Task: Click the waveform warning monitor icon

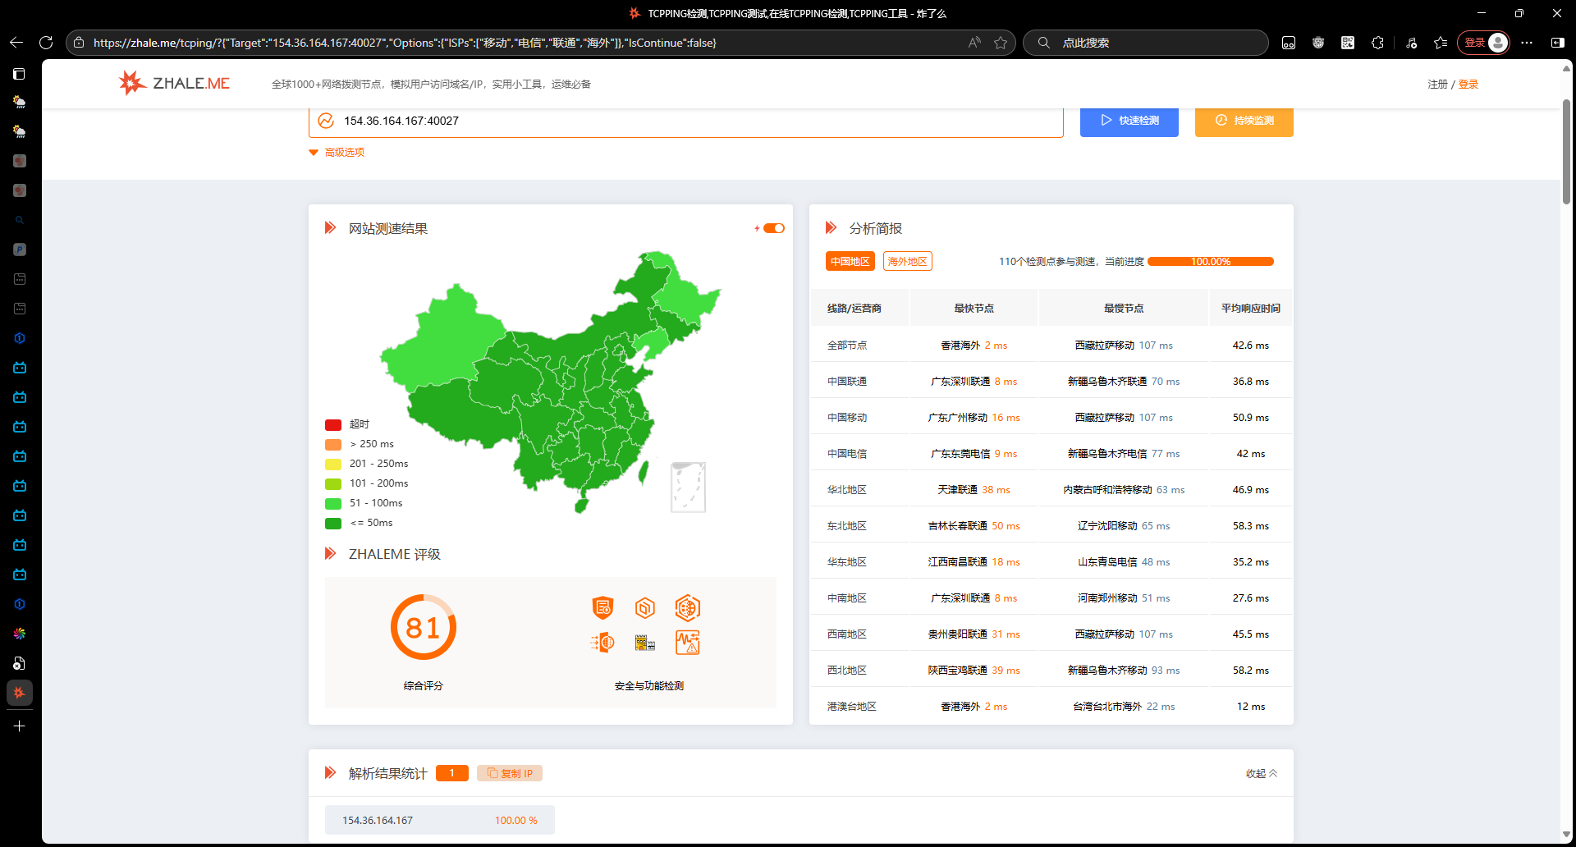Action: pos(687,643)
